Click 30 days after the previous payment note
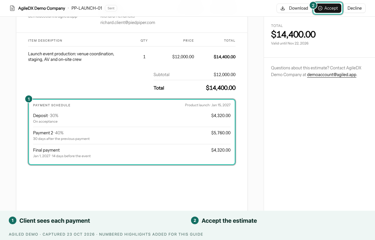Screen dimensions: 375x240 click(62, 139)
